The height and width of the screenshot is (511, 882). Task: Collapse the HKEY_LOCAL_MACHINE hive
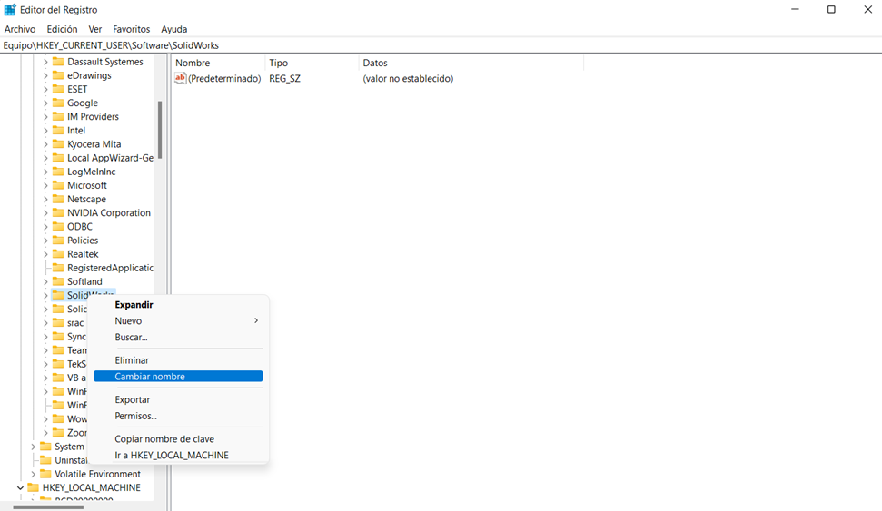(20, 488)
